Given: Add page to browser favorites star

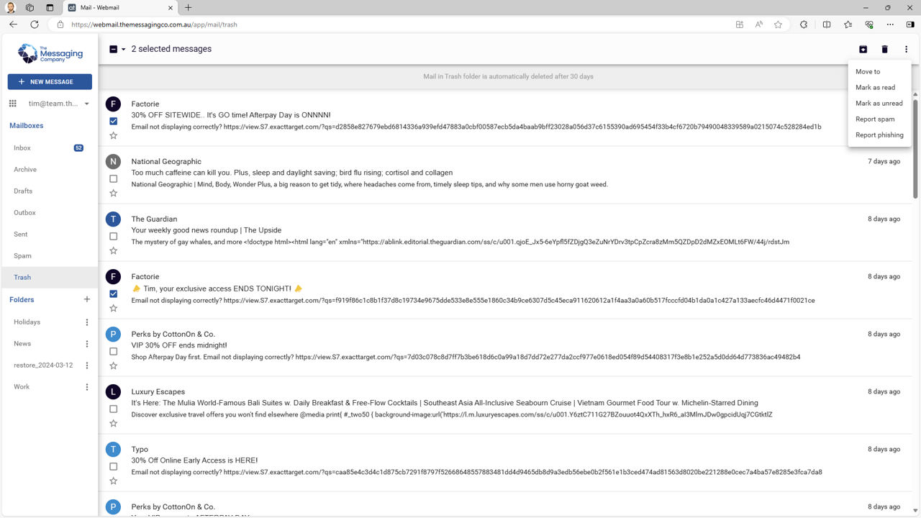Looking at the screenshot, I should (778, 24).
